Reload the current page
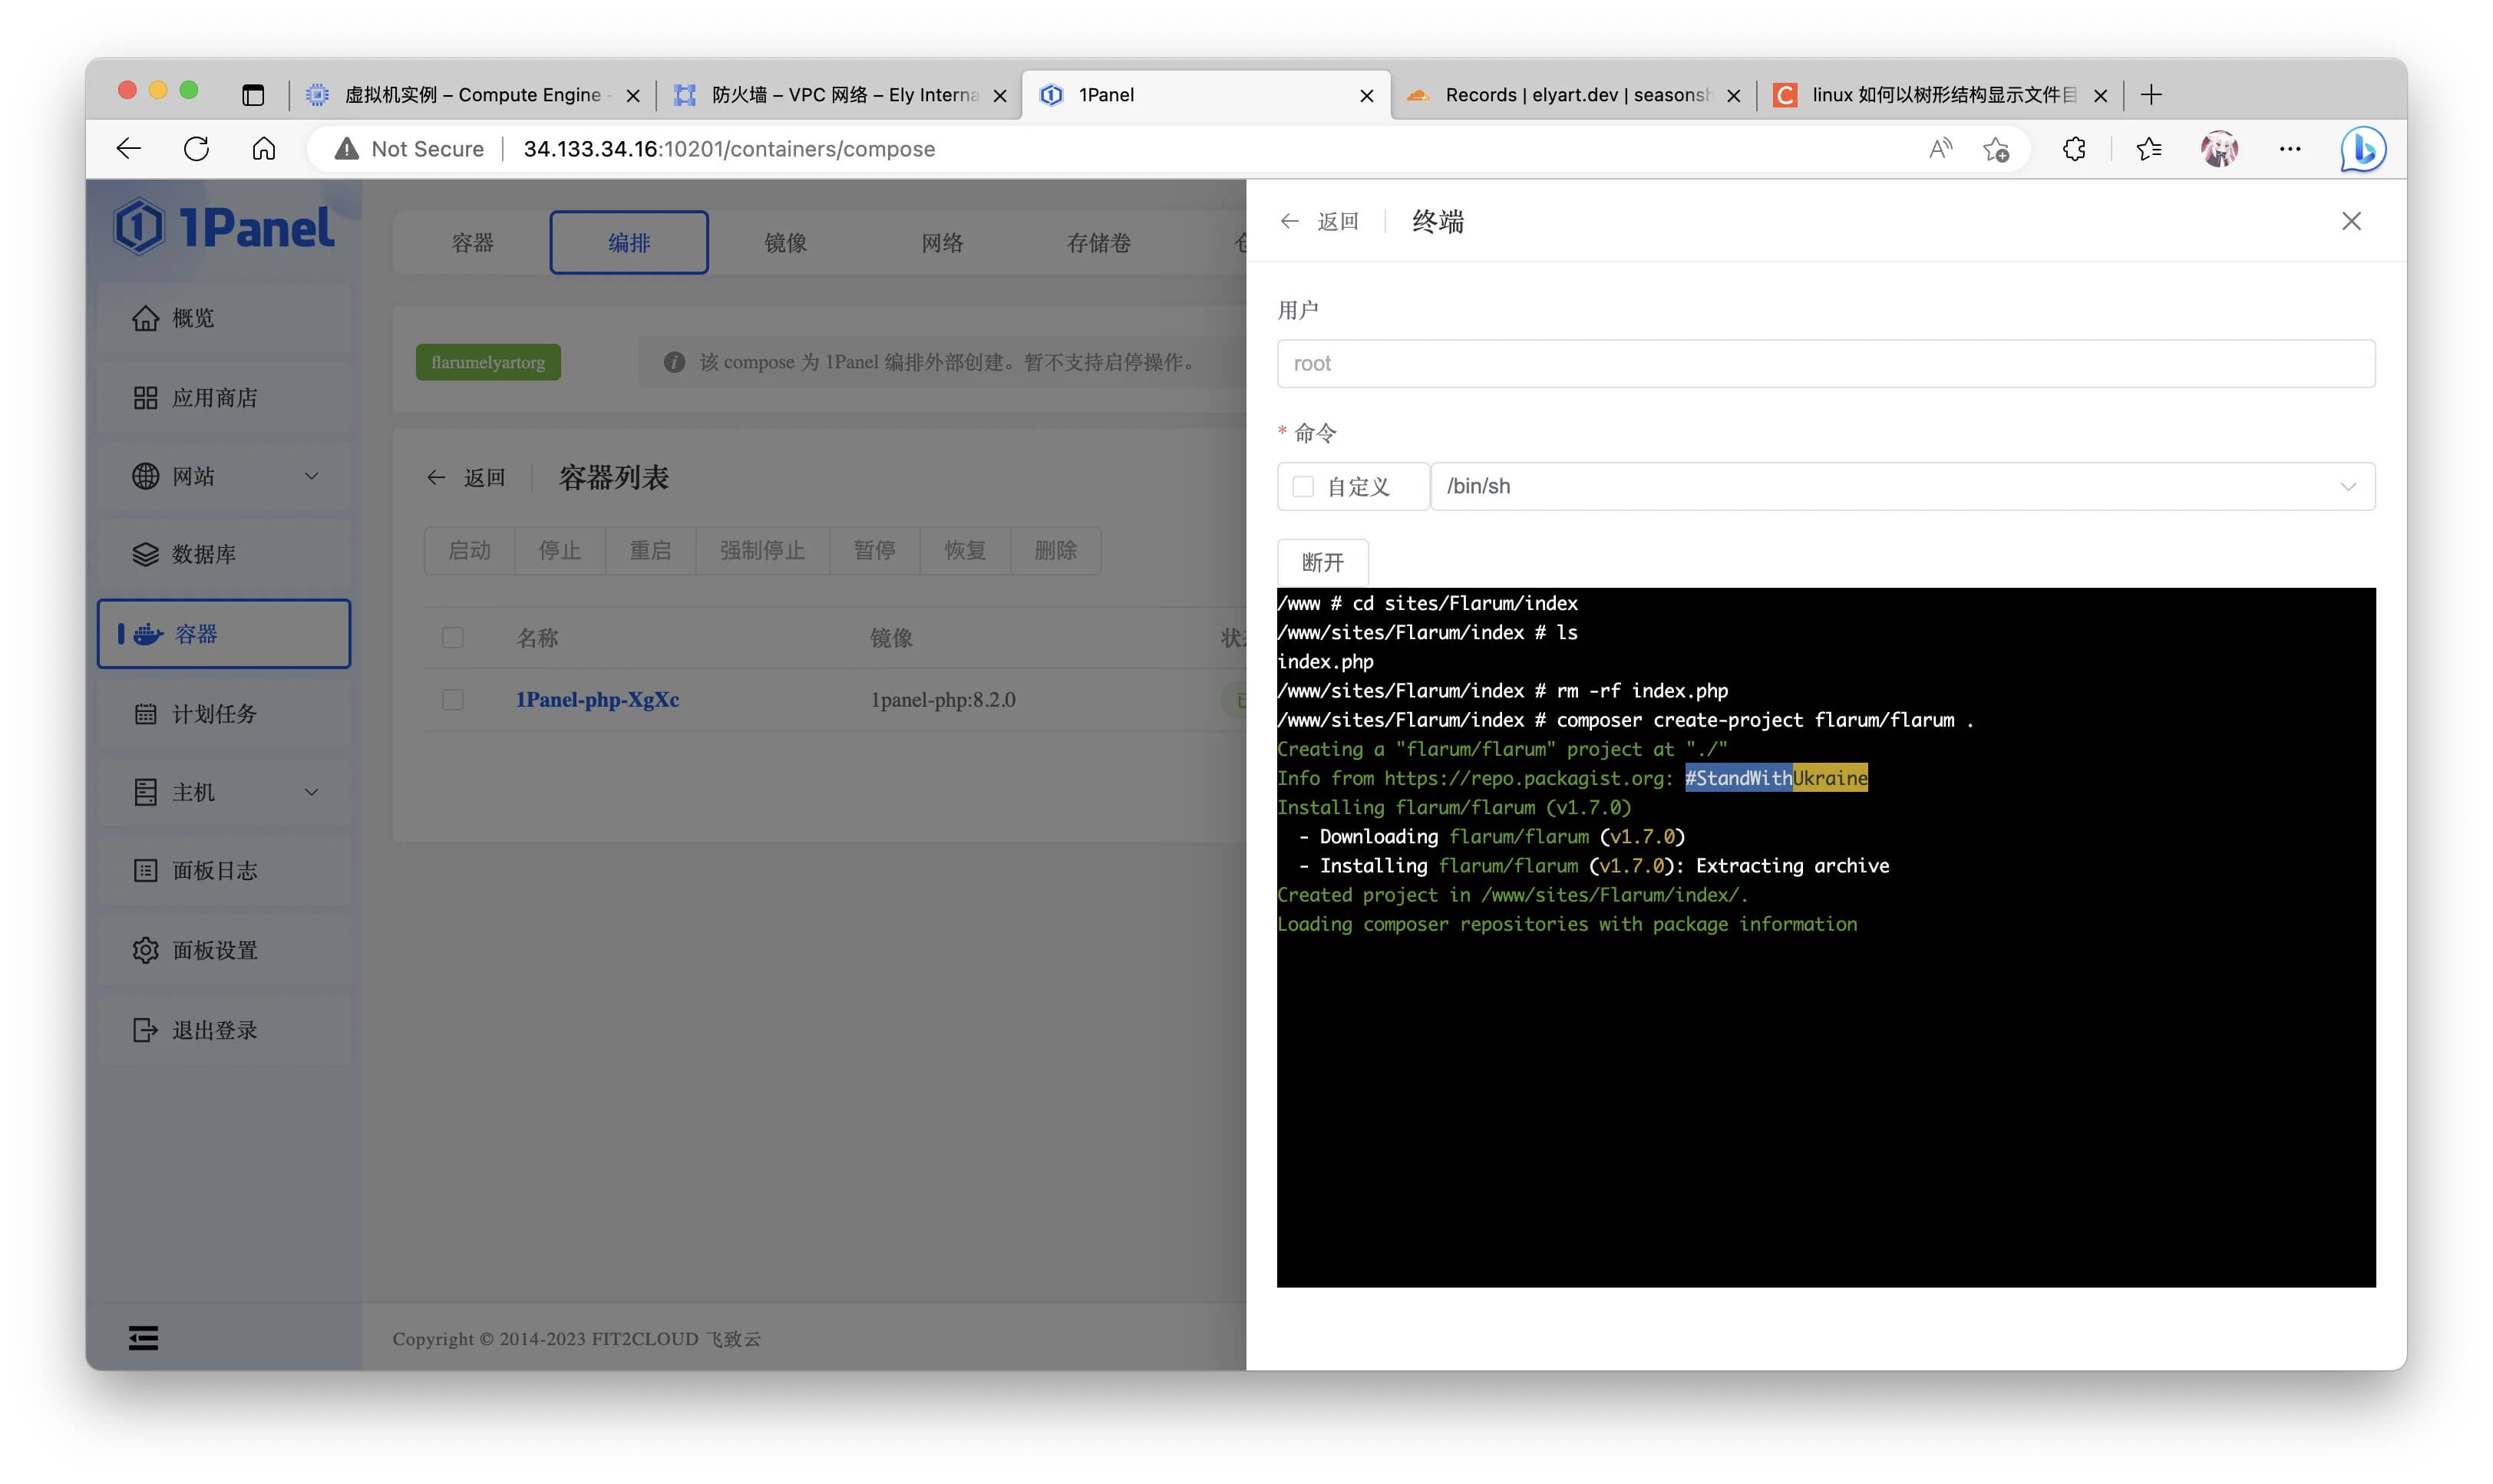The width and height of the screenshot is (2493, 1484). [196, 149]
